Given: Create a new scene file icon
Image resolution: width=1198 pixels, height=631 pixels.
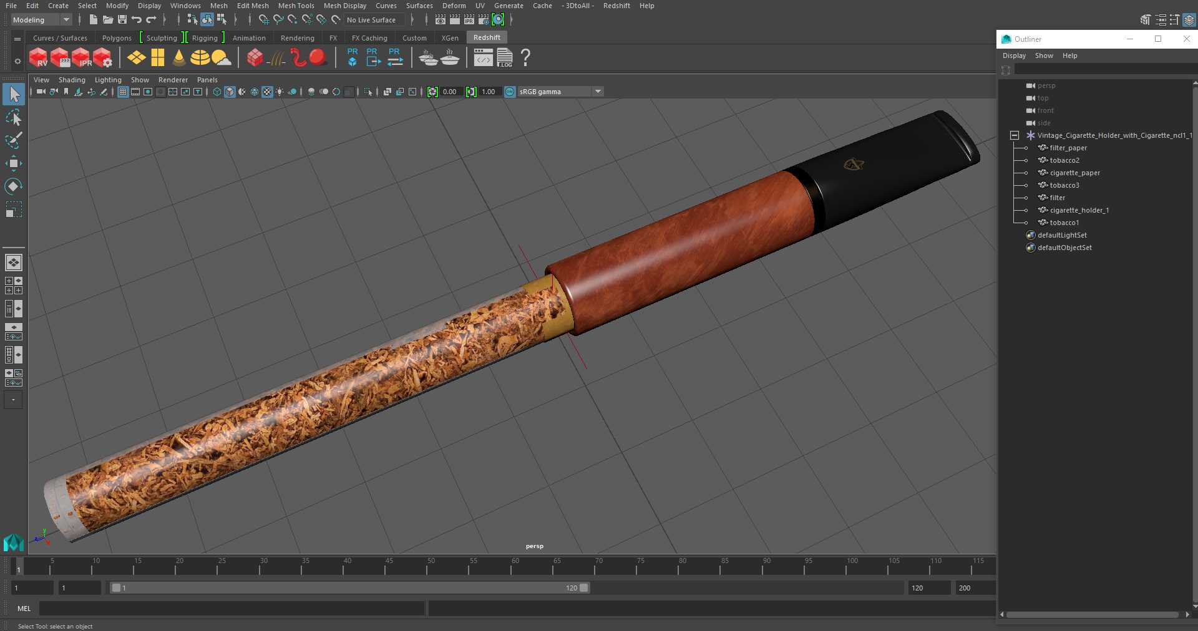Looking at the screenshot, I should tap(94, 20).
